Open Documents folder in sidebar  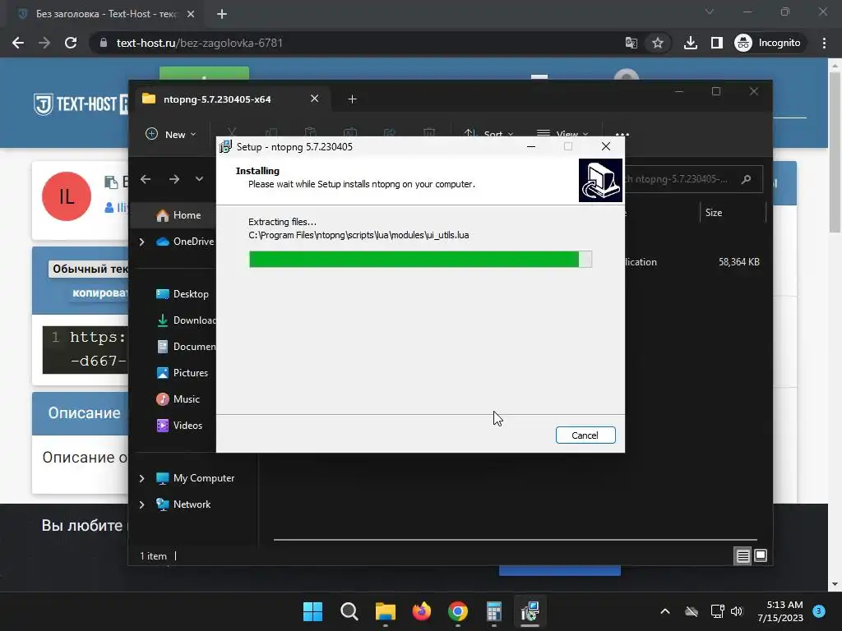coord(187,347)
